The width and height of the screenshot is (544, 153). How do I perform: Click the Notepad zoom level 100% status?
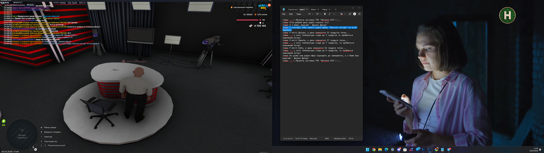pyautogui.click(x=327, y=139)
